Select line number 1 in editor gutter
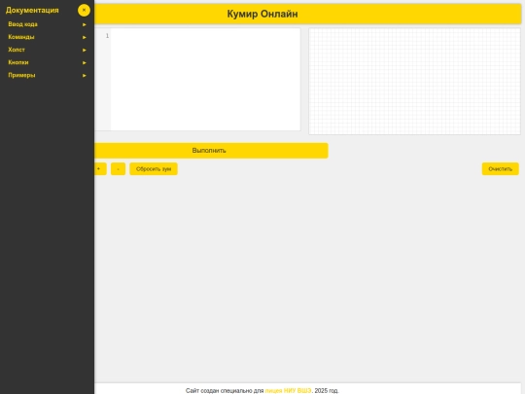This screenshot has height=394, width=525. pos(107,36)
